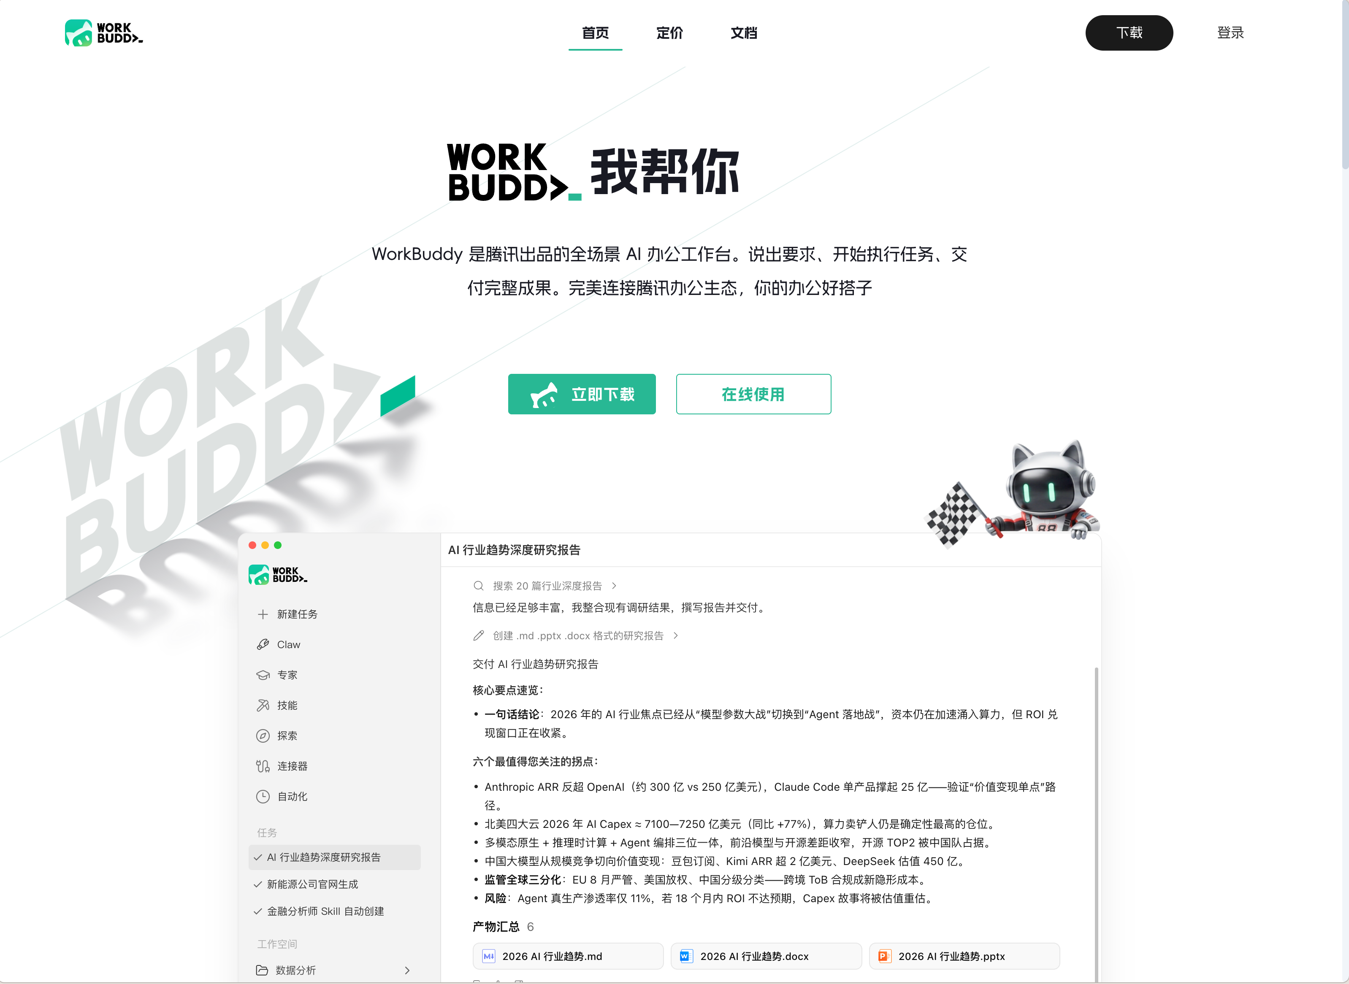Click checkmark icon beside 金融分析师 Skill 自动创建
This screenshot has height=984, width=1349.
(x=258, y=911)
